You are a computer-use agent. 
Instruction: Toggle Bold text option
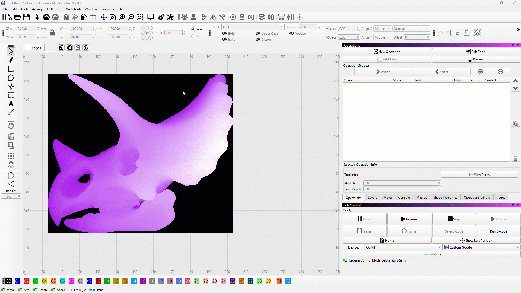coord(224,33)
